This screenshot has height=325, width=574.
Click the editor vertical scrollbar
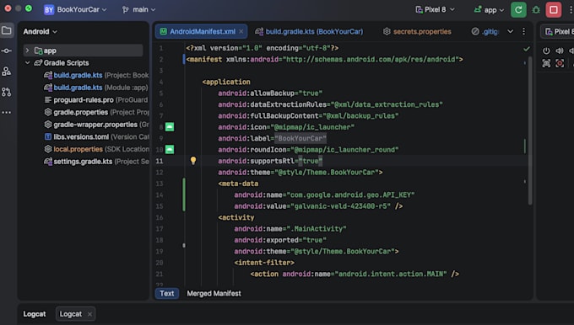pyautogui.click(x=530, y=130)
